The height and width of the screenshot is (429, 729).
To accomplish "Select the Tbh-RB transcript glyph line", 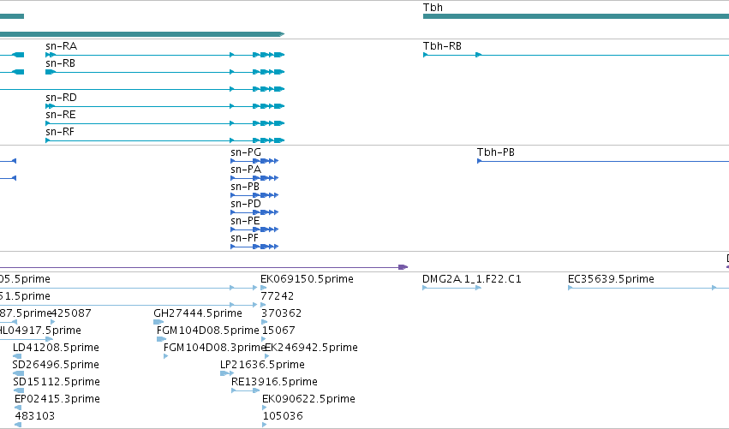I will point(576,55).
